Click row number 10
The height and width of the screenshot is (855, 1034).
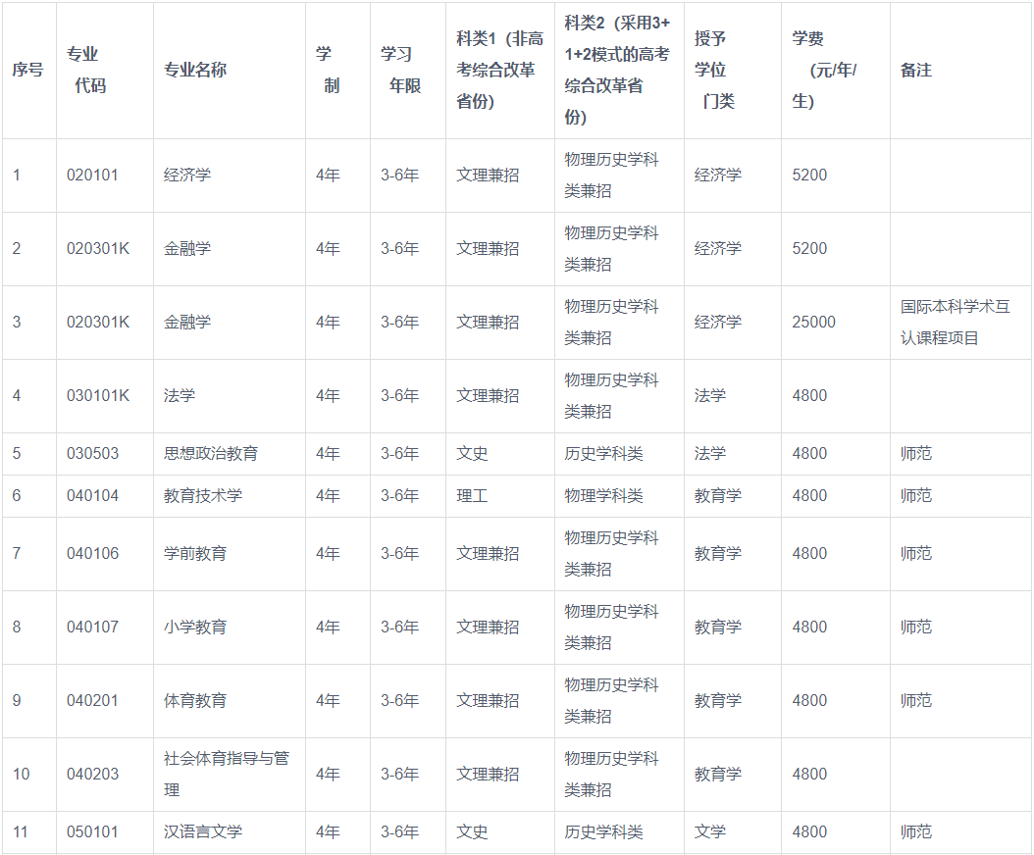point(22,774)
